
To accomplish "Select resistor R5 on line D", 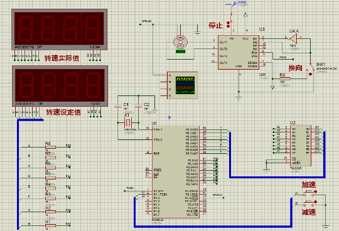I will coord(51,178).
